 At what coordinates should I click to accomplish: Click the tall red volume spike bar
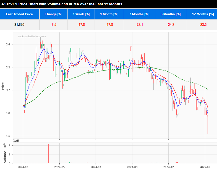tap(49, 154)
